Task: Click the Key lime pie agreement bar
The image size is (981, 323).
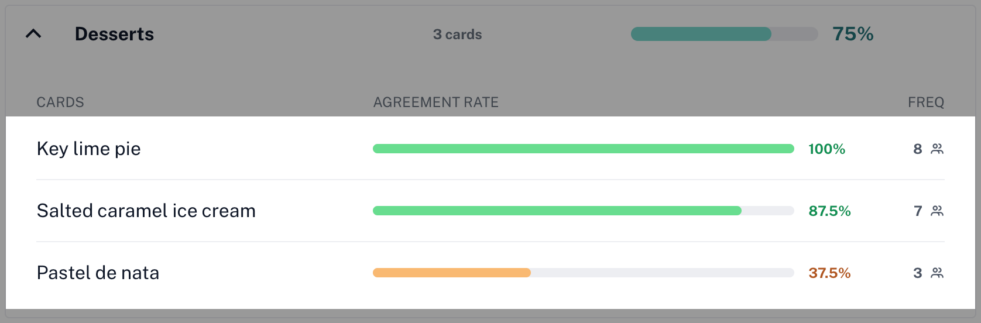Action: [x=583, y=149]
